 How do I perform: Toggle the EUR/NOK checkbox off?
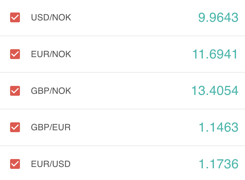[15, 54]
